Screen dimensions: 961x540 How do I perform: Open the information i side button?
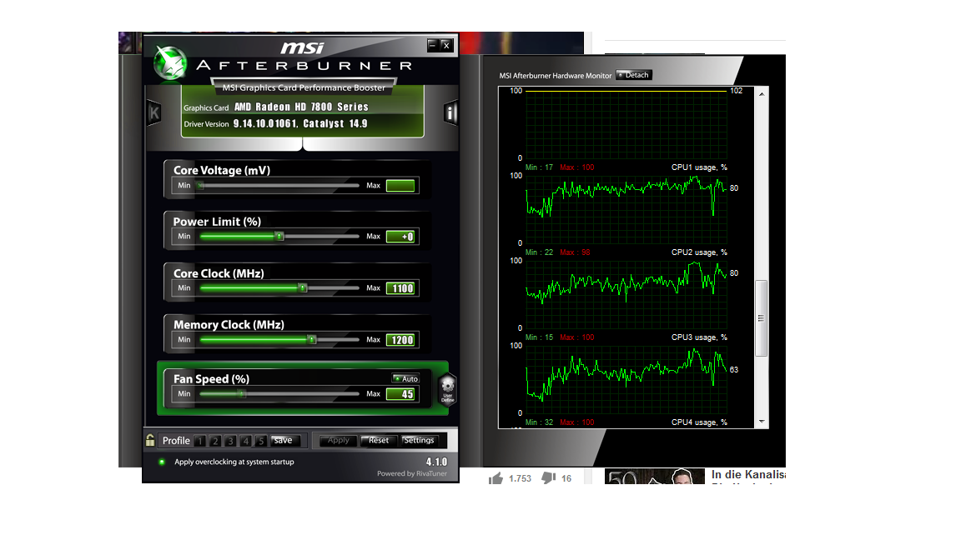[x=450, y=112]
